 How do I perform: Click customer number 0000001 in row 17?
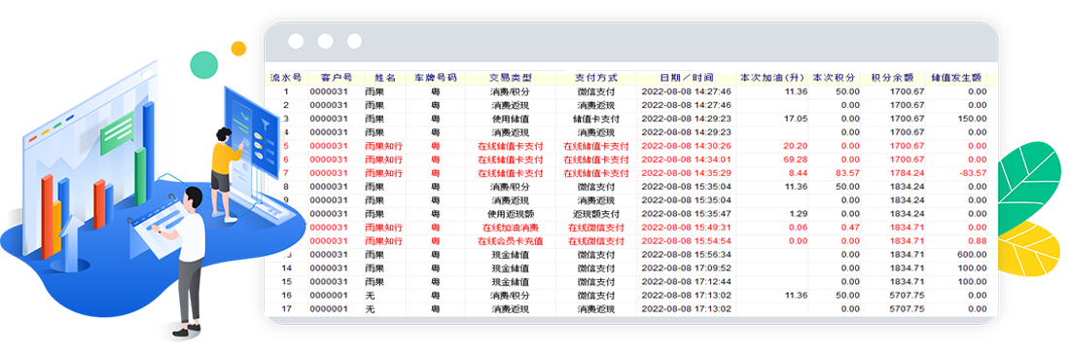point(329,308)
